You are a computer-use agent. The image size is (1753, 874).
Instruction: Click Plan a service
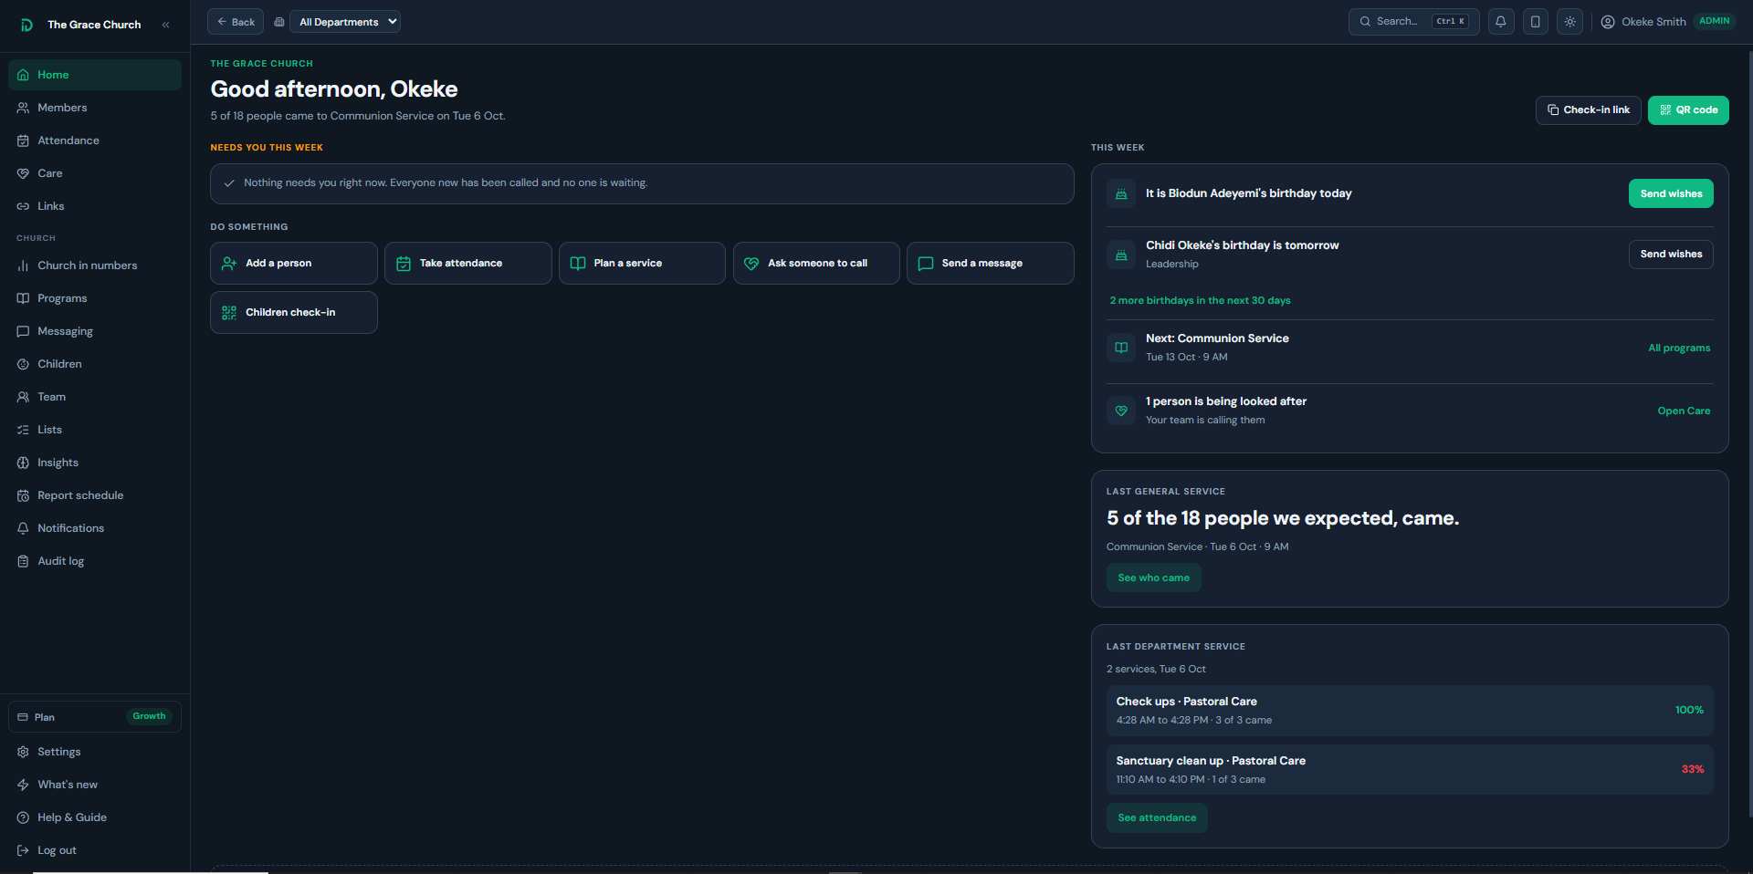pyautogui.click(x=642, y=263)
